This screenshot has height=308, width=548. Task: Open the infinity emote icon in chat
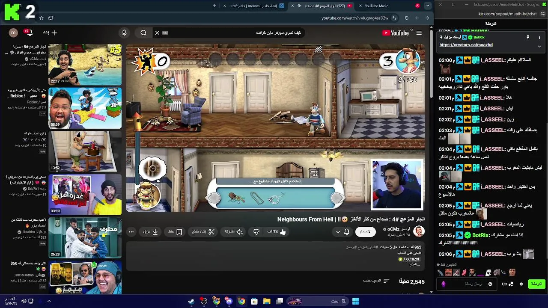pyautogui.click(x=504, y=284)
